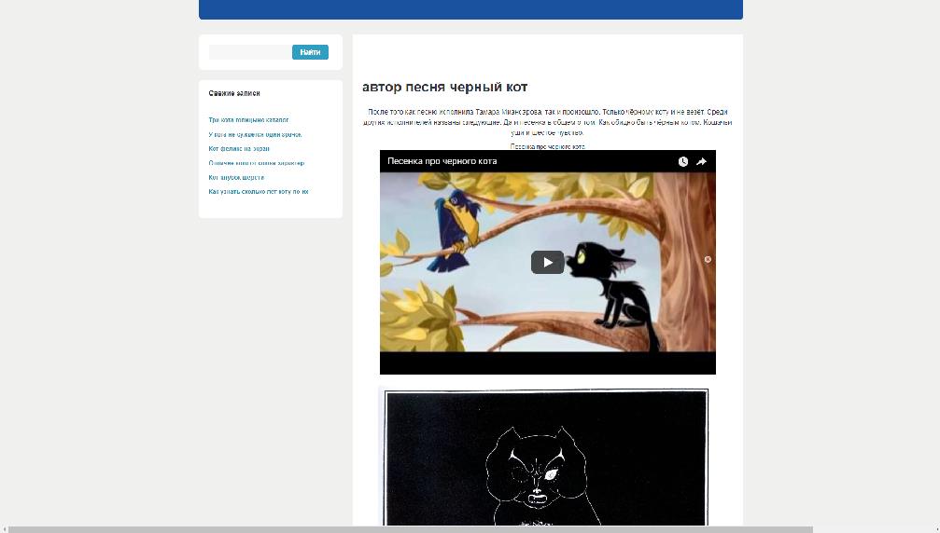Click the Watch Later clock icon on video
The width and height of the screenshot is (940, 533).
click(682, 161)
